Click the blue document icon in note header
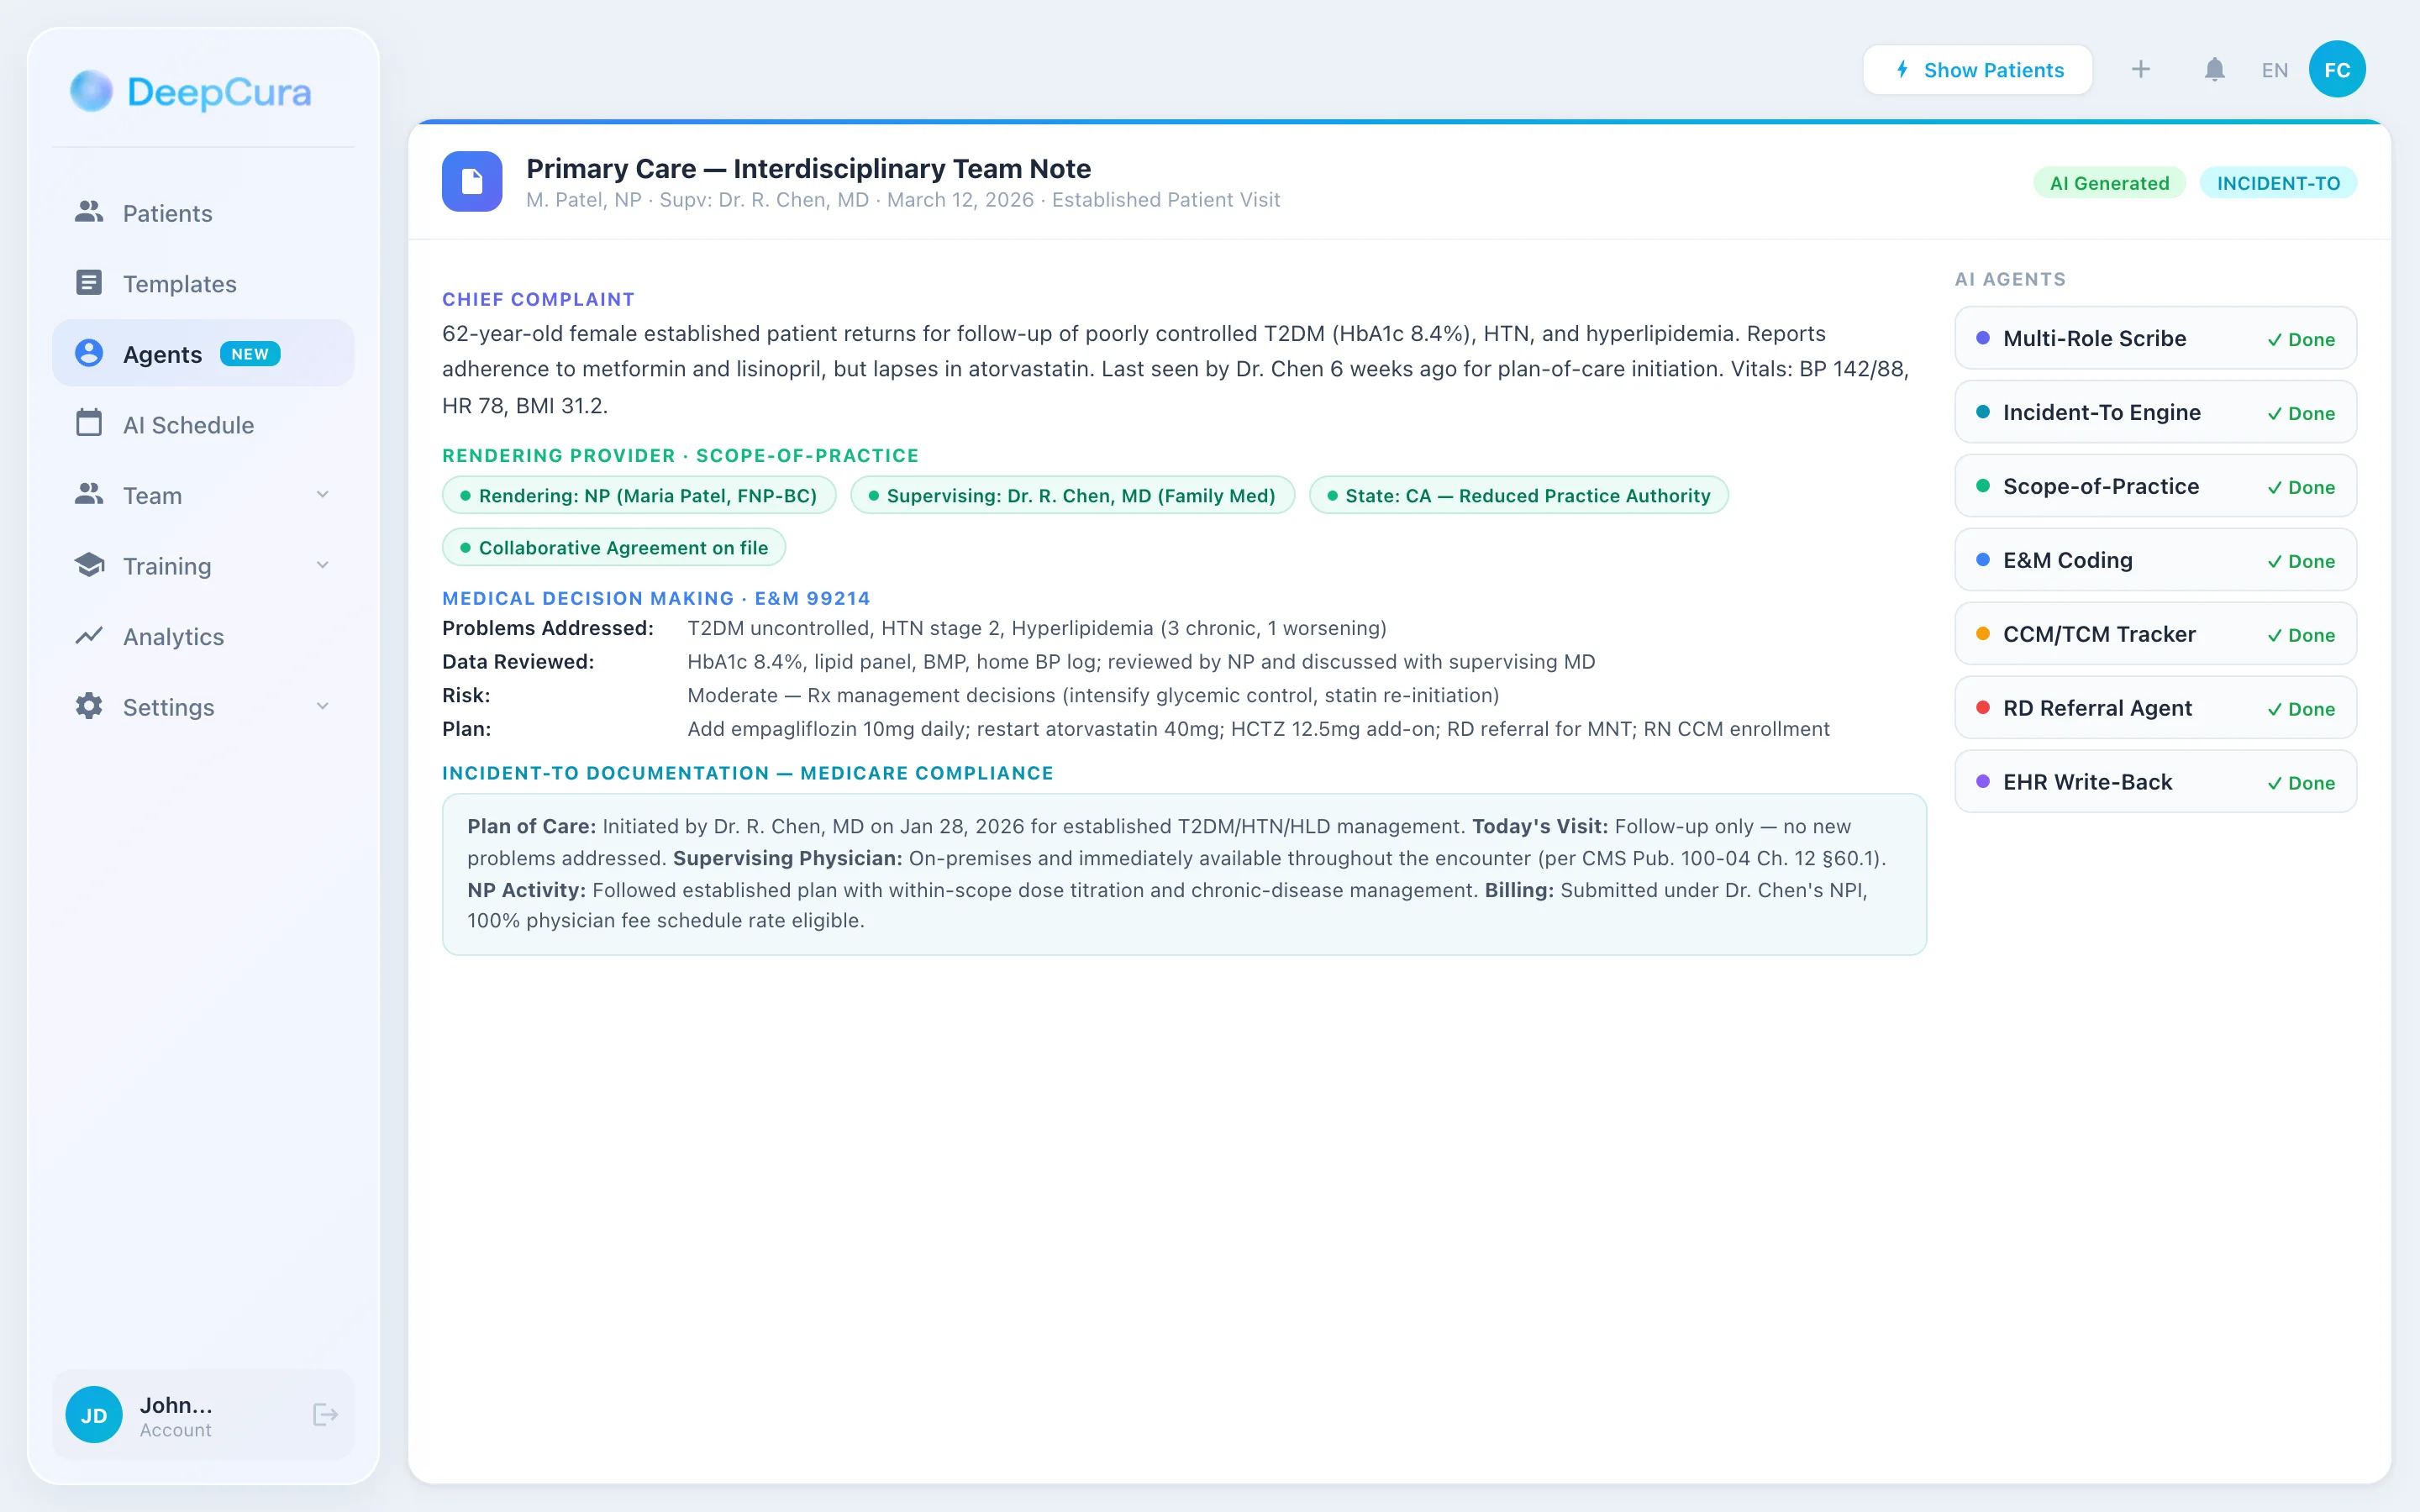Viewport: 2420px width, 1512px height. click(x=472, y=182)
